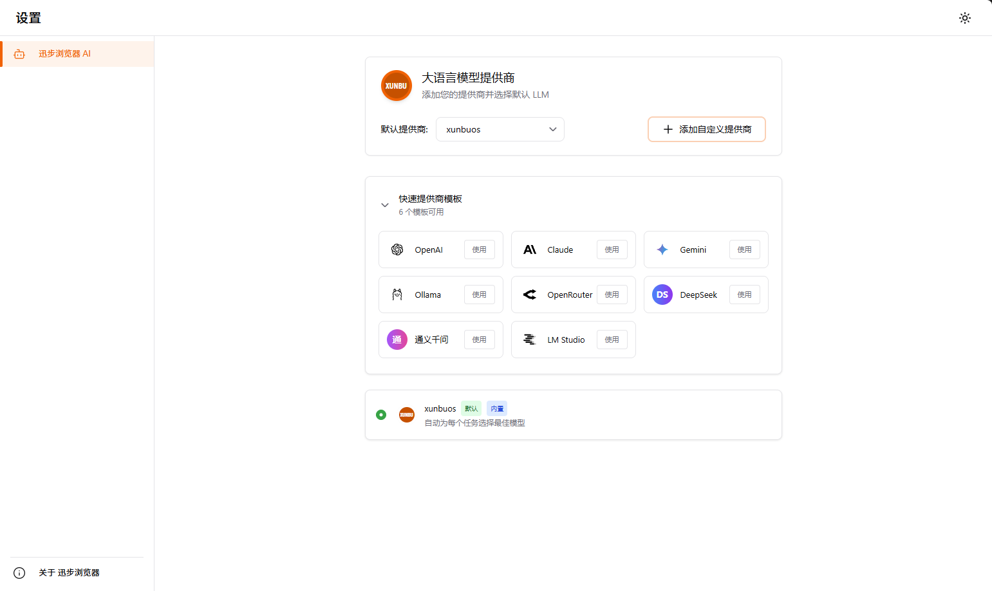
Task: Click the Gemini sparkle icon
Action: tap(662, 250)
